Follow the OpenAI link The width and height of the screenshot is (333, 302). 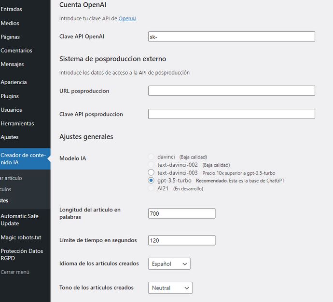(127, 18)
